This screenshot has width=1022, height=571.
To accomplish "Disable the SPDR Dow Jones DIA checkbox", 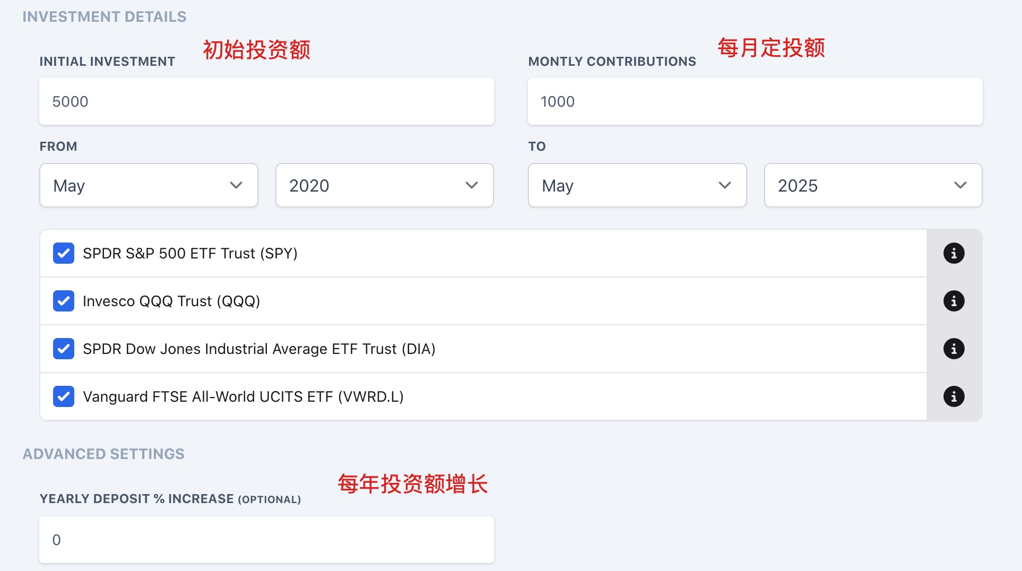I will pos(64,349).
